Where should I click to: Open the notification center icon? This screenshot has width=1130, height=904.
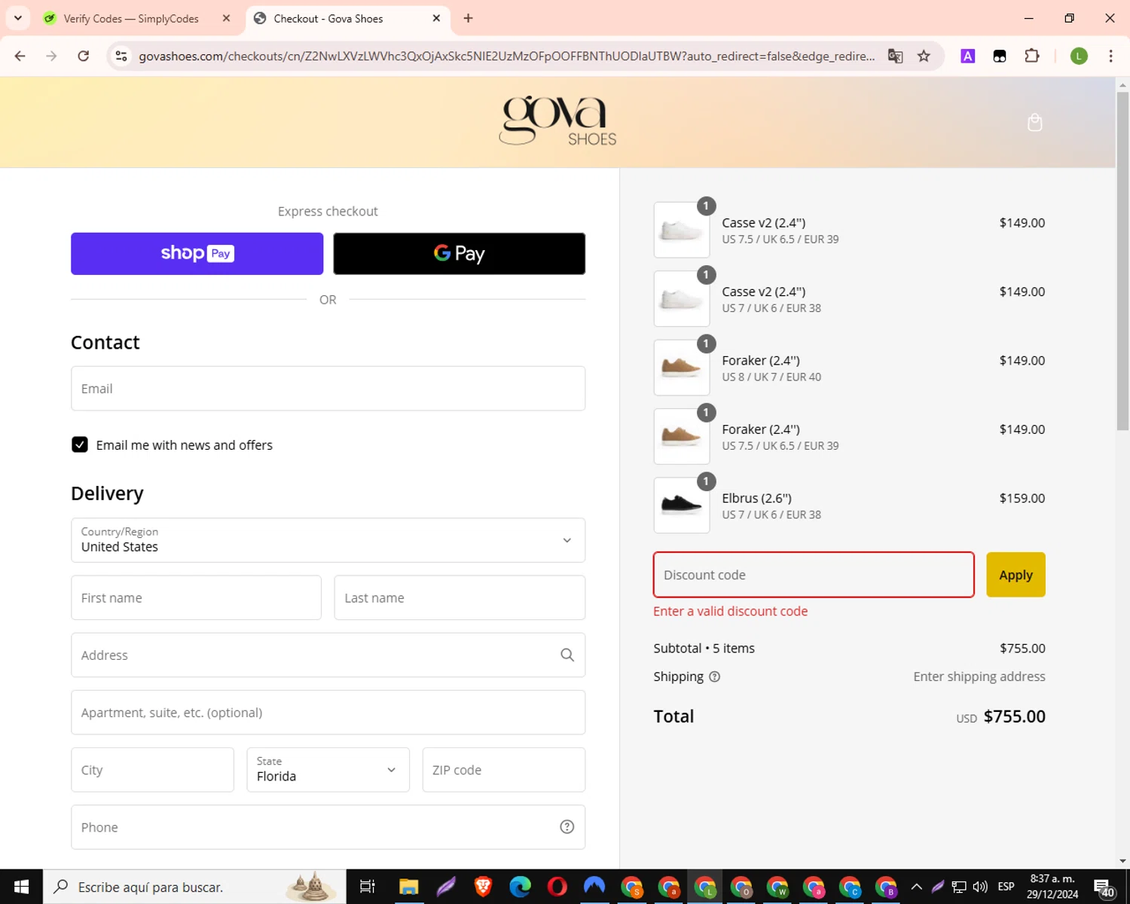[1104, 887]
